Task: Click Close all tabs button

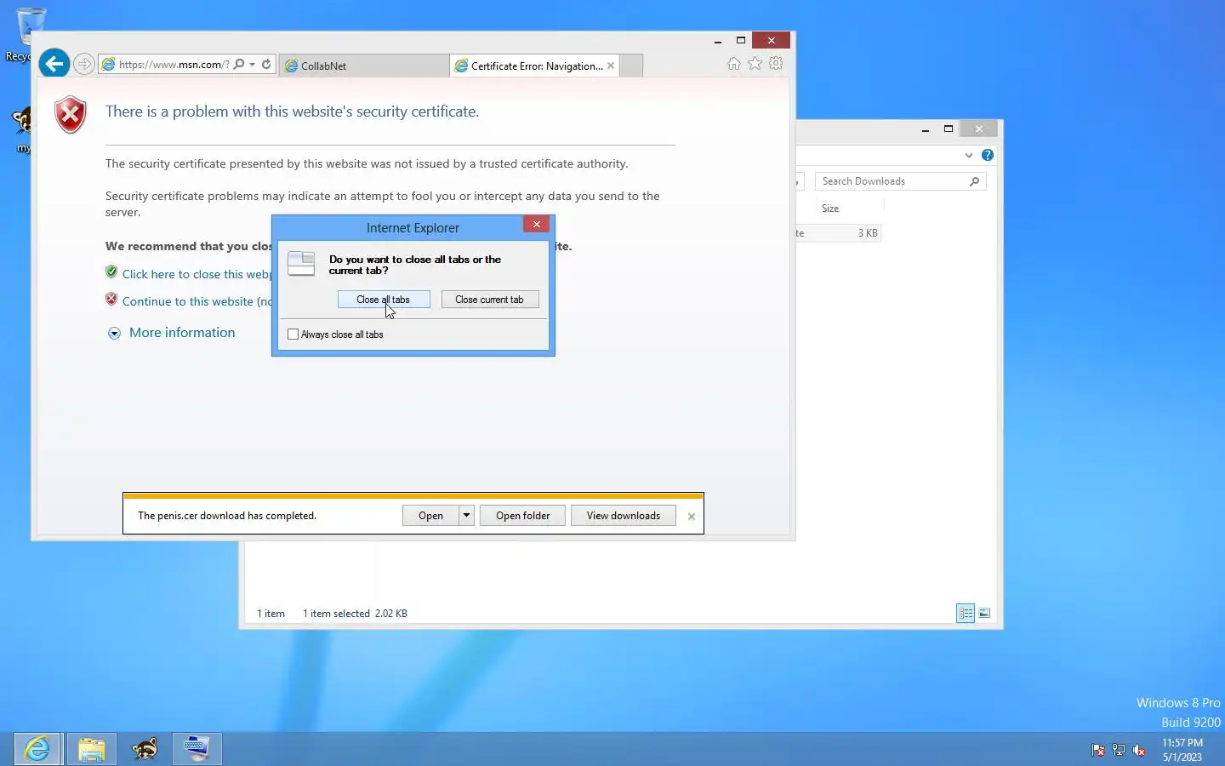Action: click(384, 300)
